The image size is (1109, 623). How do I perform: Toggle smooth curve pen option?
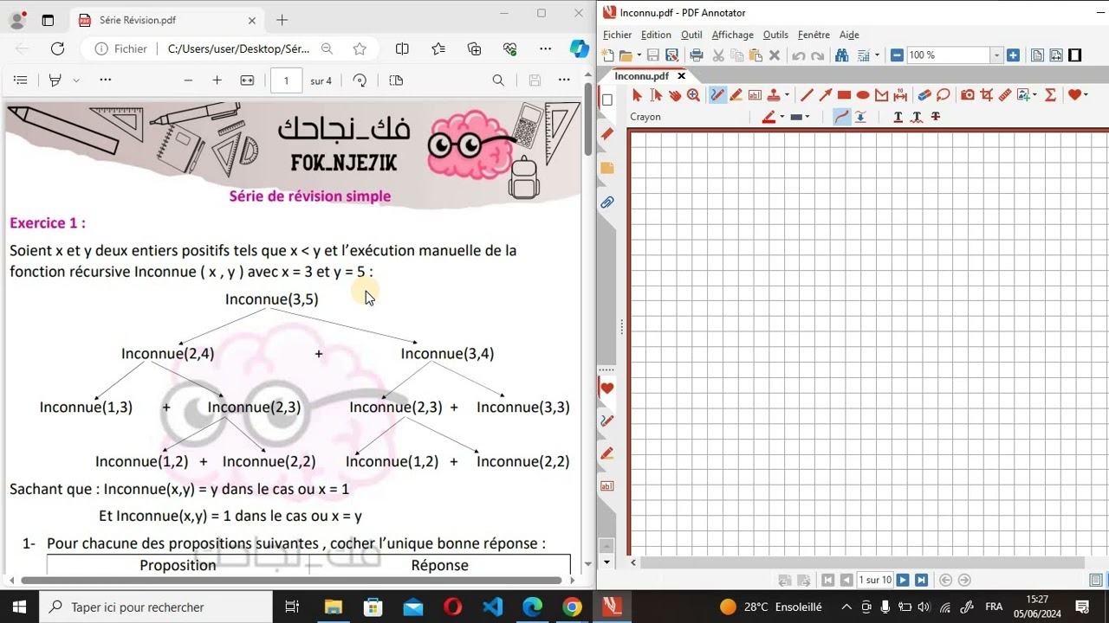click(x=841, y=117)
